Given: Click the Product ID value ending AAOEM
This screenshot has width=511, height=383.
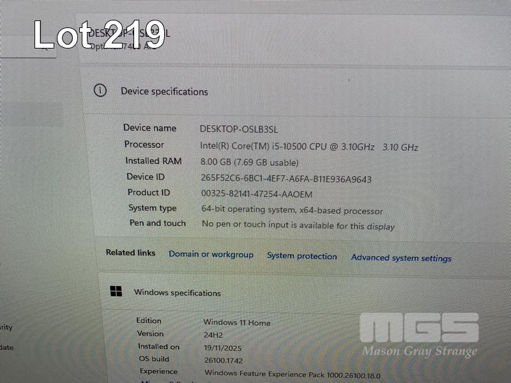Looking at the screenshot, I should (x=256, y=194).
